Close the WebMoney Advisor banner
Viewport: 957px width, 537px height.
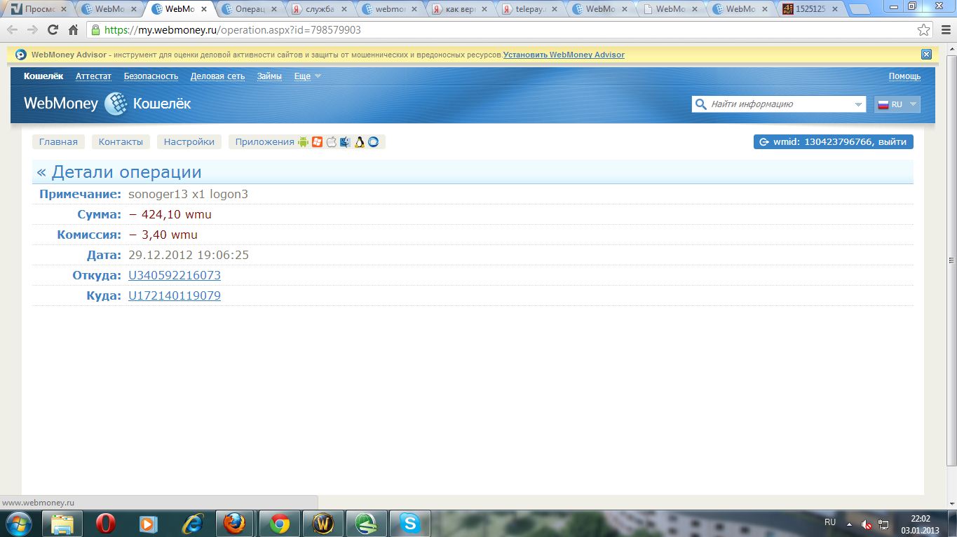926,55
